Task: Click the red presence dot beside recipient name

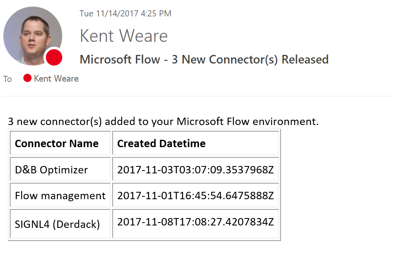Action: point(27,78)
